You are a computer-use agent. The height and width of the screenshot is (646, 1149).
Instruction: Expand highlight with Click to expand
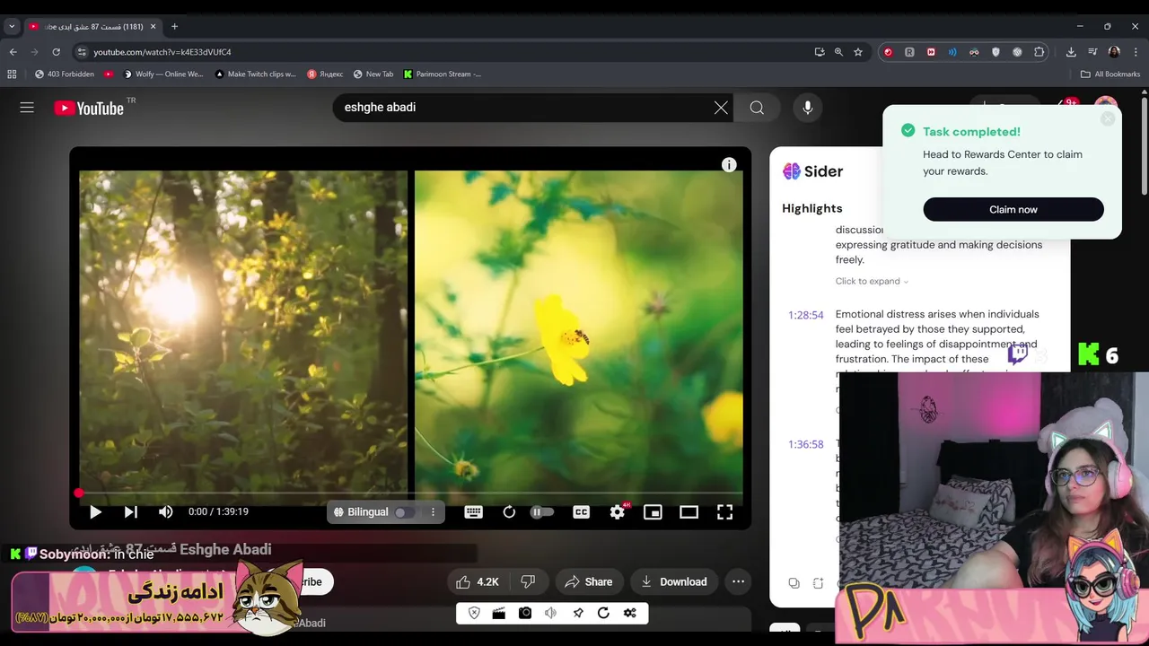[x=872, y=282]
